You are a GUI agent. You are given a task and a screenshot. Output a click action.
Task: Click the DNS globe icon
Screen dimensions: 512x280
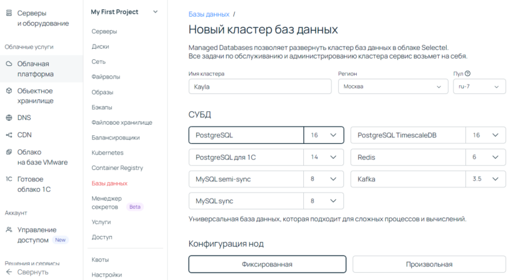9,117
